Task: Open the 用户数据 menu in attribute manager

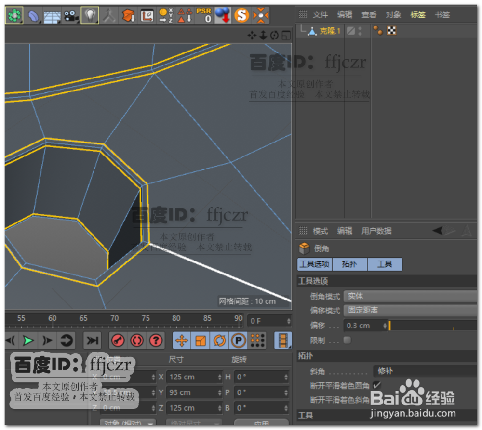Action: pos(376,231)
